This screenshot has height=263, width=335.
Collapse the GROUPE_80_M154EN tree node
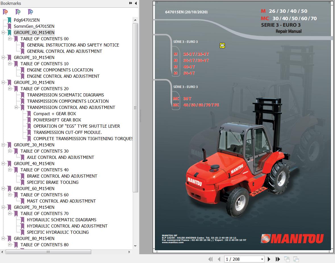click(x=3, y=239)
